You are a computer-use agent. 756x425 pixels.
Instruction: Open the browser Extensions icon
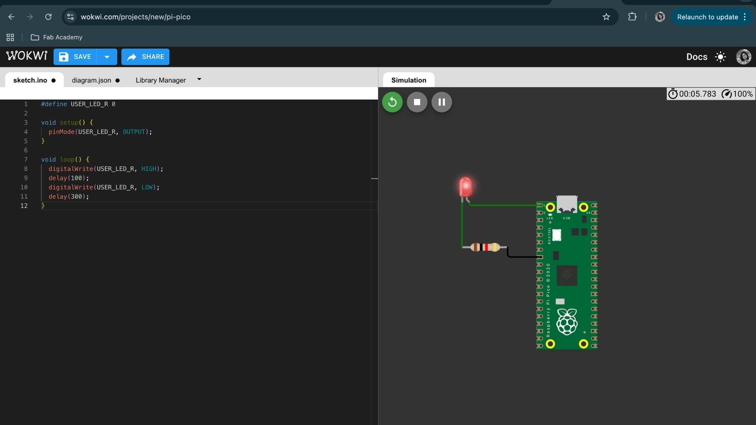632,17
